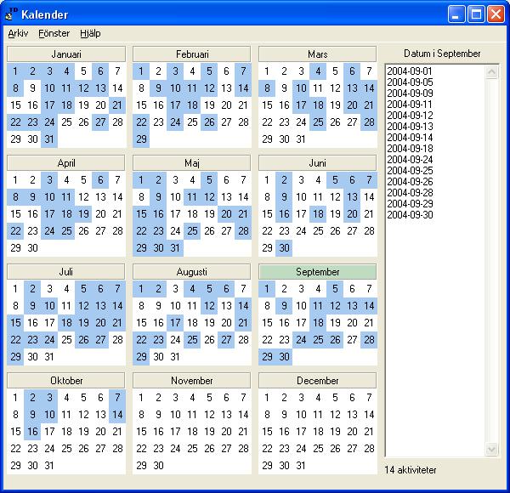Select date 2004-09-11 in the list
The width and height of the screenshot is (510, 493).
410,104
